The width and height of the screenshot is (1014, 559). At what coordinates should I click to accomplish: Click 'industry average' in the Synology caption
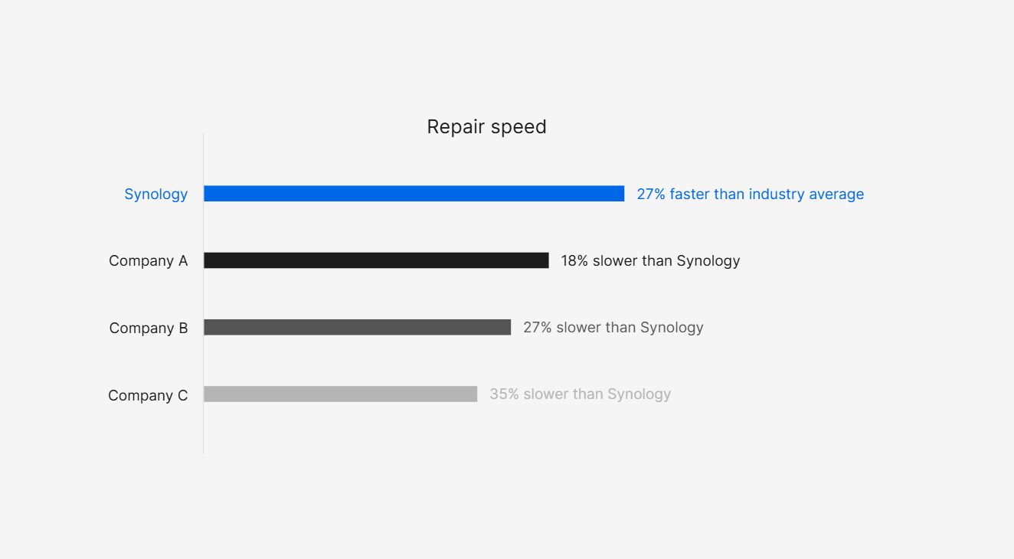[x=806, y=195]
